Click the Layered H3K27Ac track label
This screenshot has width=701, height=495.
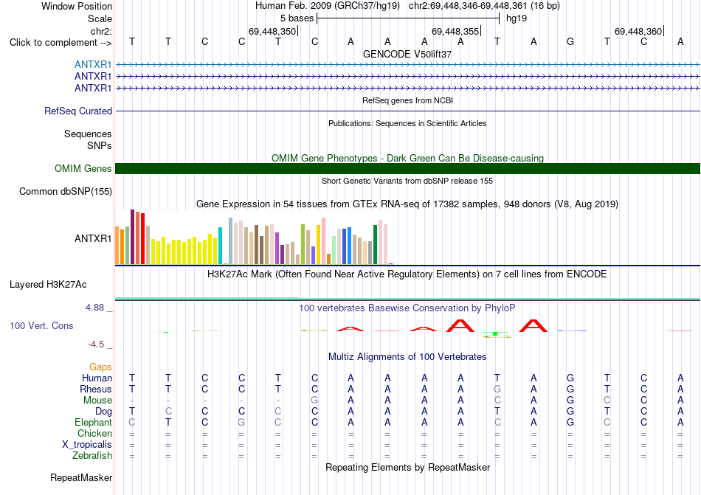(x=48, y=285)
